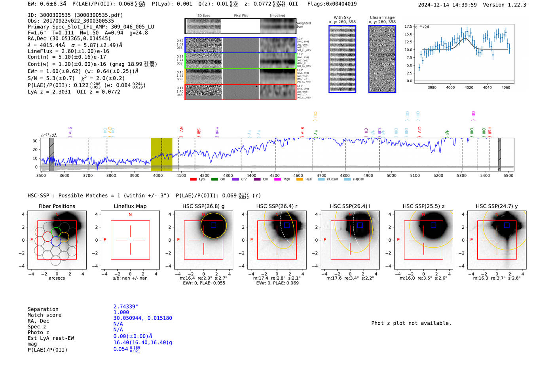This screenshot has height=377, width=554.
Task: Click the HSC-SSP Possible Matches heading
Action: pos(99,195)
